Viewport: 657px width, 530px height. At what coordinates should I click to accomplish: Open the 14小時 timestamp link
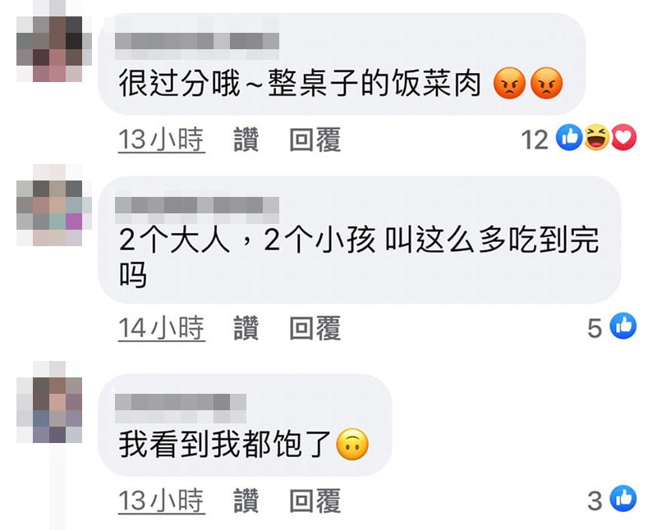162,328
